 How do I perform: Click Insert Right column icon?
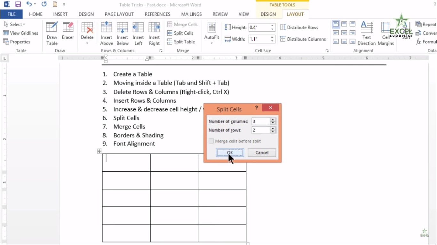coord(154,33)
